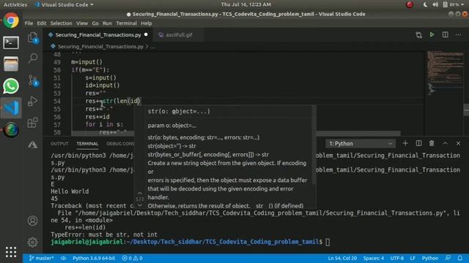Switch to the OUTPUT panel tab

(59, 144)
